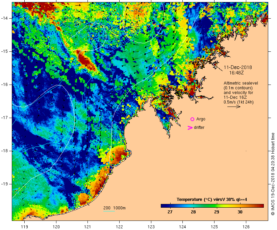Click the 29 label on temperature scale

(217, 212)
